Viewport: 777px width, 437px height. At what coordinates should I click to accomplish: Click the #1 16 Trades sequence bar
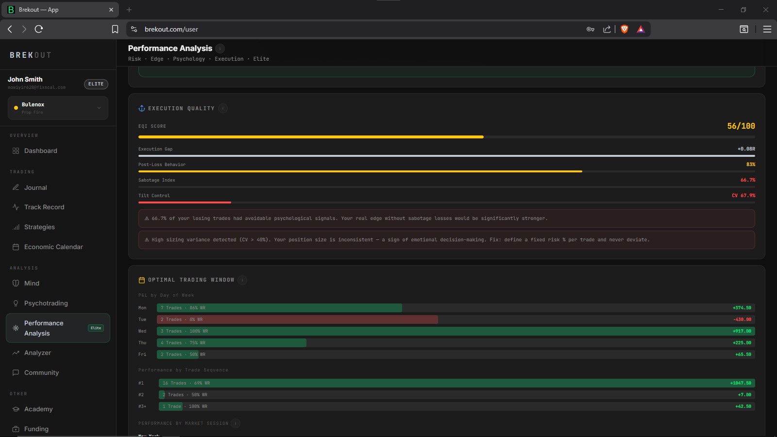[x=457, y=383]
